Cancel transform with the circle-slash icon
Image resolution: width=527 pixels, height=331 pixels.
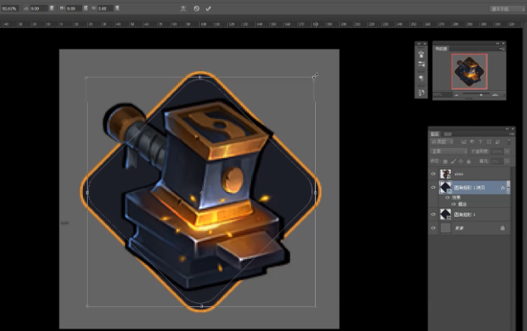click(x=196, y=8)
